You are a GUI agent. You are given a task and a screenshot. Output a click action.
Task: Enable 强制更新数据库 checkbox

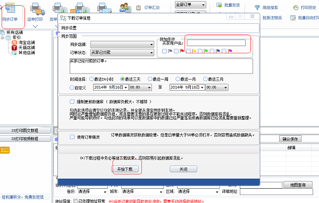click(x=72, y=101)
